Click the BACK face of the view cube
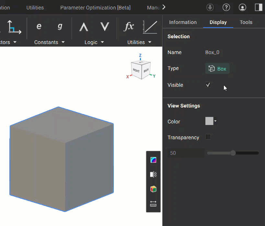The width and height of the screenshot is (265, 226). point(146,70)
